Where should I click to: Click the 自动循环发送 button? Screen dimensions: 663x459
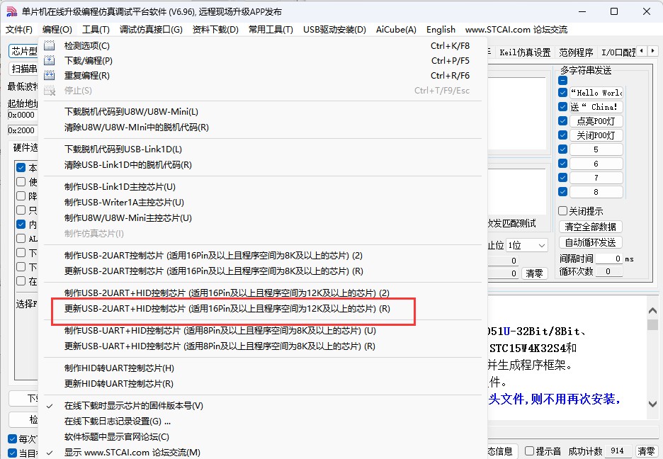(x=590, y=242)
